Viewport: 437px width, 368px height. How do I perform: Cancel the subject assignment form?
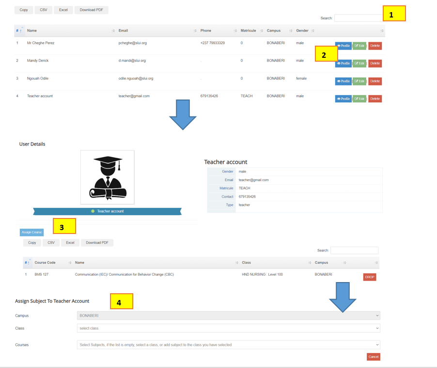(373, 357)
